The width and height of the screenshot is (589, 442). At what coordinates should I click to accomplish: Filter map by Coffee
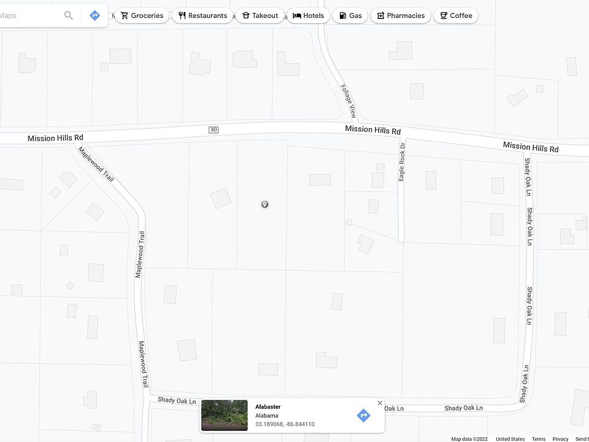pos(456,15)
